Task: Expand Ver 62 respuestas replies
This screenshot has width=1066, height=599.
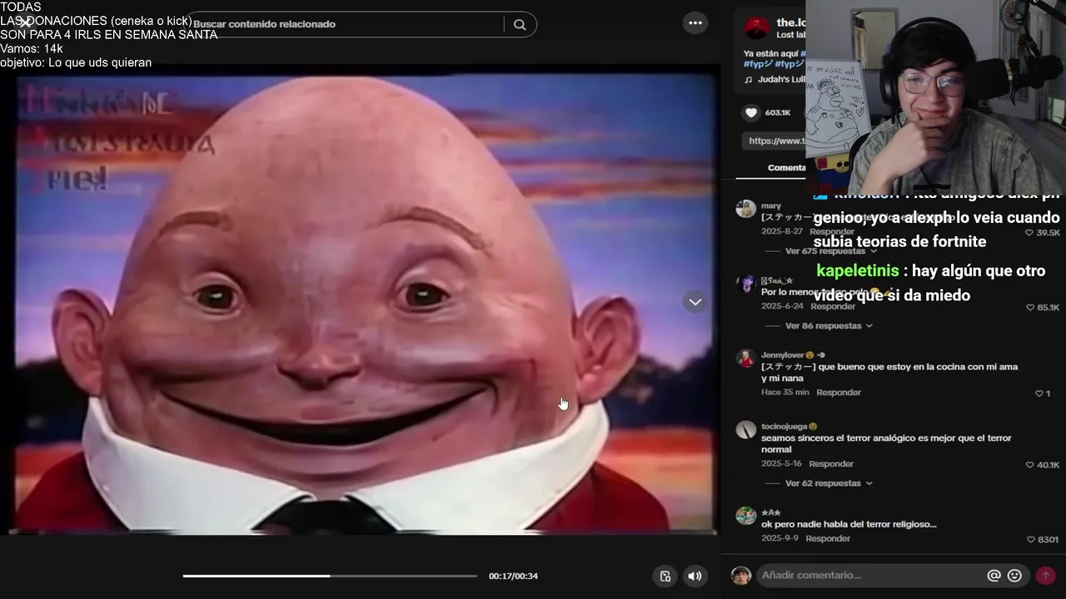Action: pyautogui.click(x=828, y=483)
